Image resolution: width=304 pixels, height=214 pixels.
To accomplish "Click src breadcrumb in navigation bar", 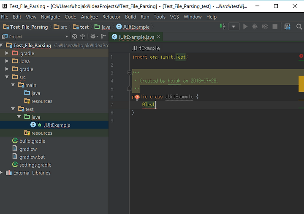I will [60, 27].
